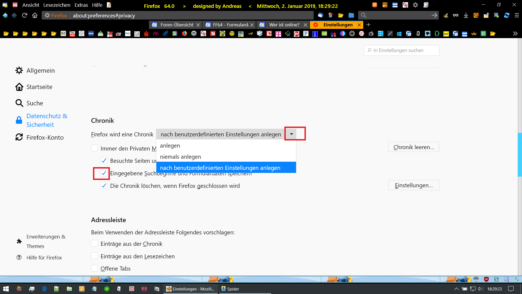The image size is (522, 294).
Task: Click the Chronik leeren... button
Action: [x=414, y=147]
